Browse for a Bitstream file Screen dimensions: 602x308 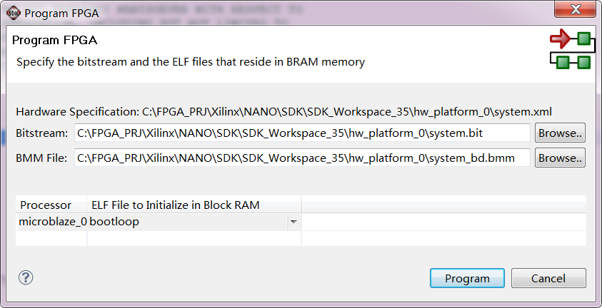tap(560, 133)
